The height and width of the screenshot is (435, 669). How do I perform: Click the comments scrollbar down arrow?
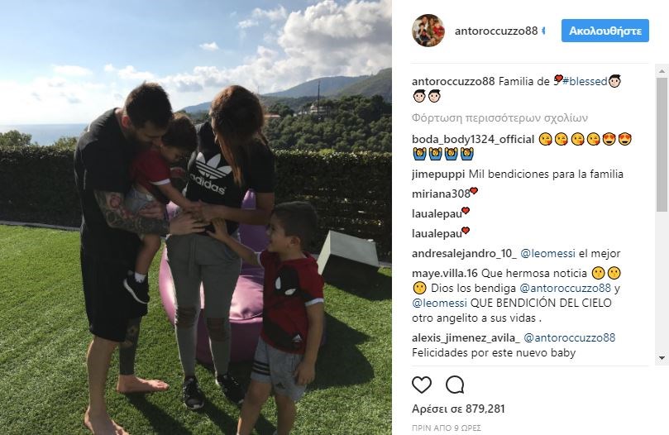click(x=662, y=358)
